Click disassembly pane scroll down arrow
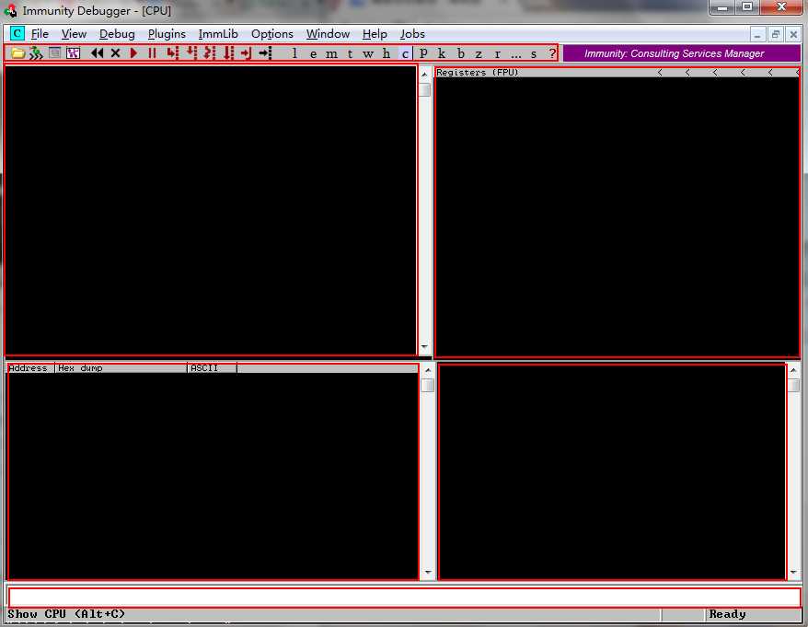The height and width of the screenshot is (627, 808). 424,346
